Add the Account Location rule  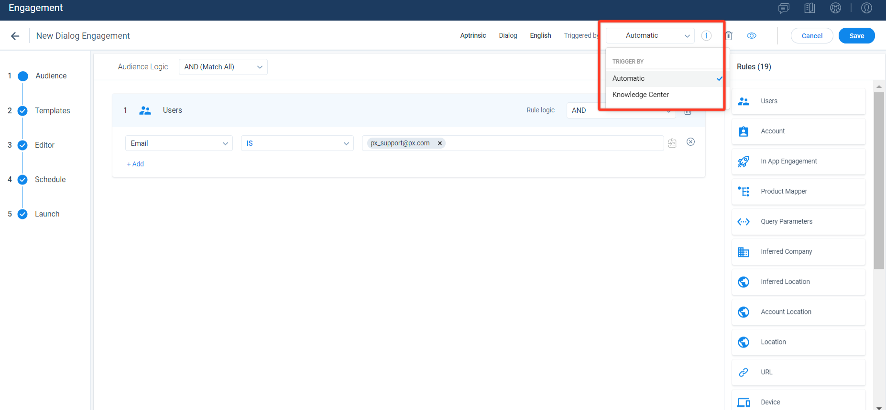pos(798,312)
